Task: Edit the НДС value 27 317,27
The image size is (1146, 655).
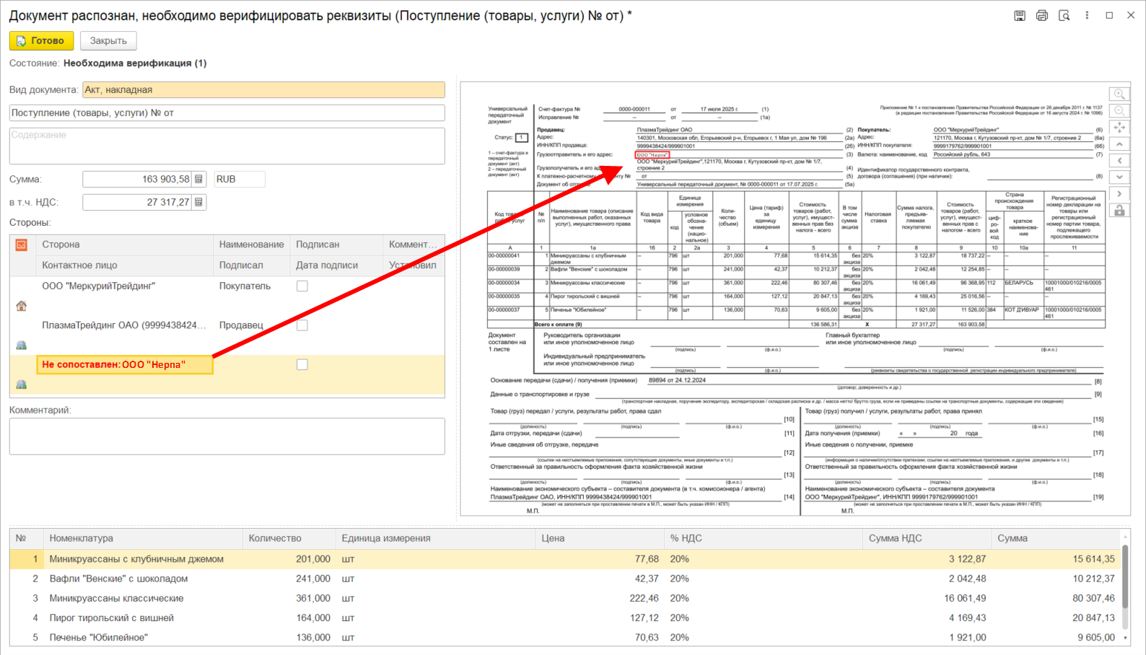Action: (x=137, y=202)
